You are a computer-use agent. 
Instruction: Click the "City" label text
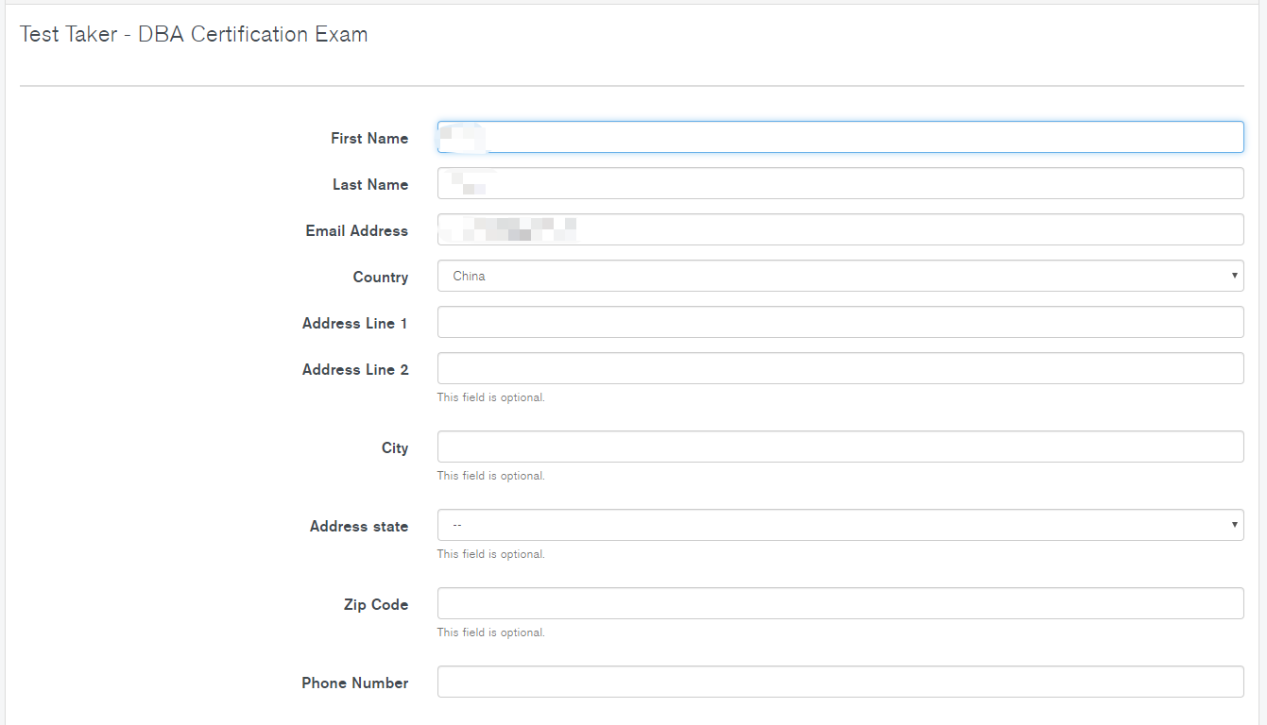(x=395, y=447)
